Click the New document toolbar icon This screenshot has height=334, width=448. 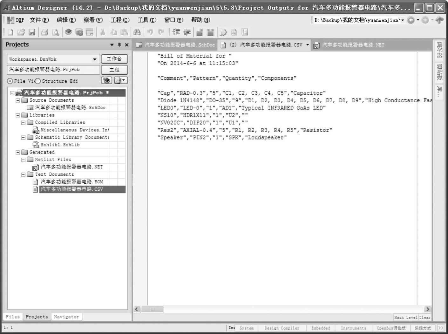[x=10, y=32]
